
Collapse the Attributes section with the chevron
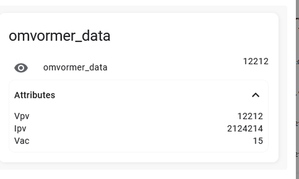(x=256, y=95)
